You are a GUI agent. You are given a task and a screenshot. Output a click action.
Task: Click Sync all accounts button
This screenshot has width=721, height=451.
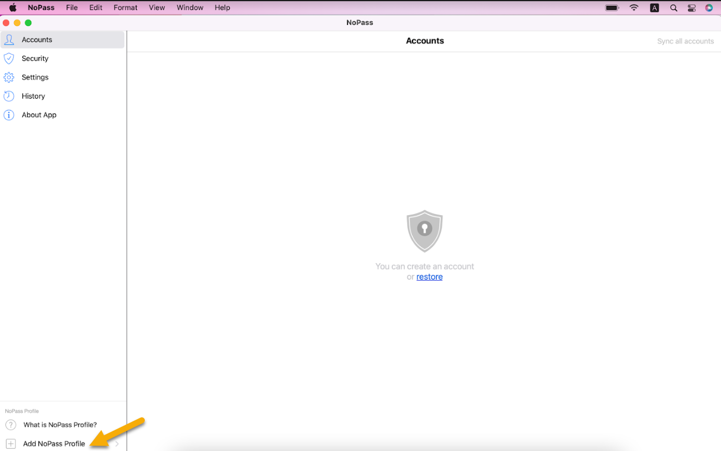coord(686,41)
